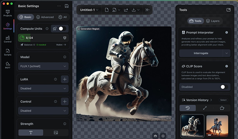Open the PEFT sidebar section
Screen dimensions: 238x139
tap(8, 65)
